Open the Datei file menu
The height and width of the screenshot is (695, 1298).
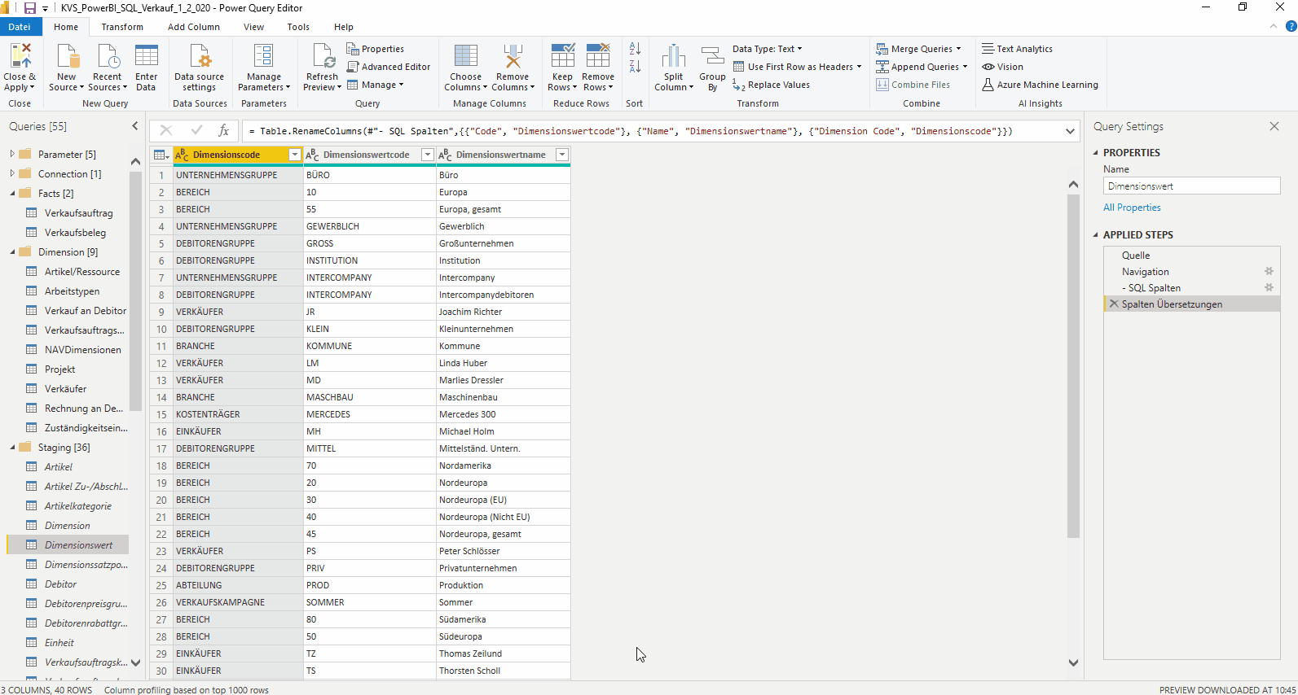point(20,27)
